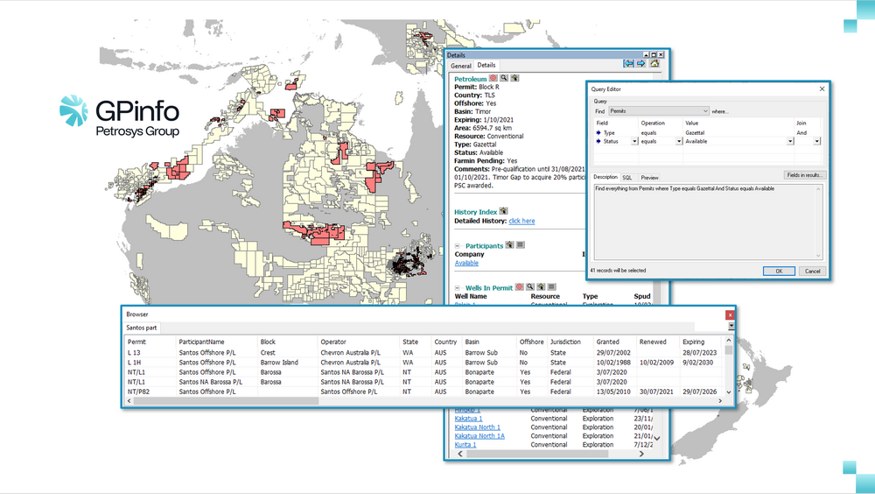Image resolution: width=875 pixels, height=494 pixels.
Task: Open Detailed History via click here link
Action: [x=521, y=221]
